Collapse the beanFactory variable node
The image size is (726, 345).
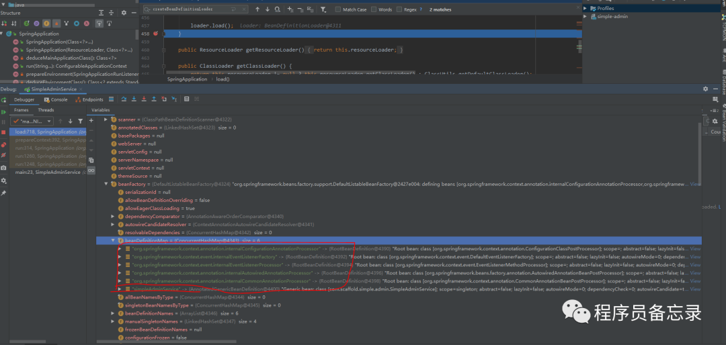pos(106,184)
